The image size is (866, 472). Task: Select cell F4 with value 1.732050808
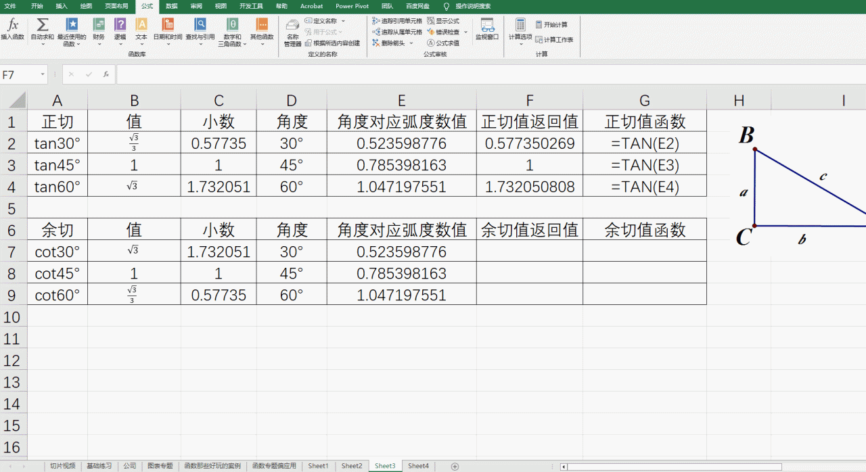530,187
